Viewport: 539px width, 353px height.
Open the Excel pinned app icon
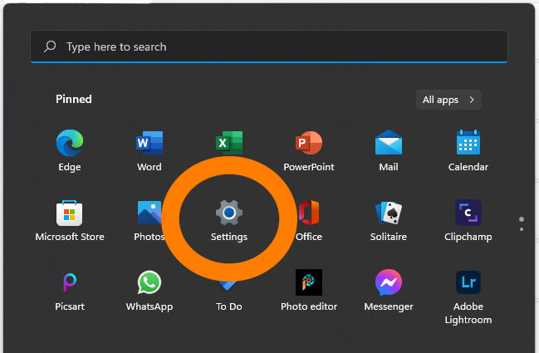[x=229, y=143]
